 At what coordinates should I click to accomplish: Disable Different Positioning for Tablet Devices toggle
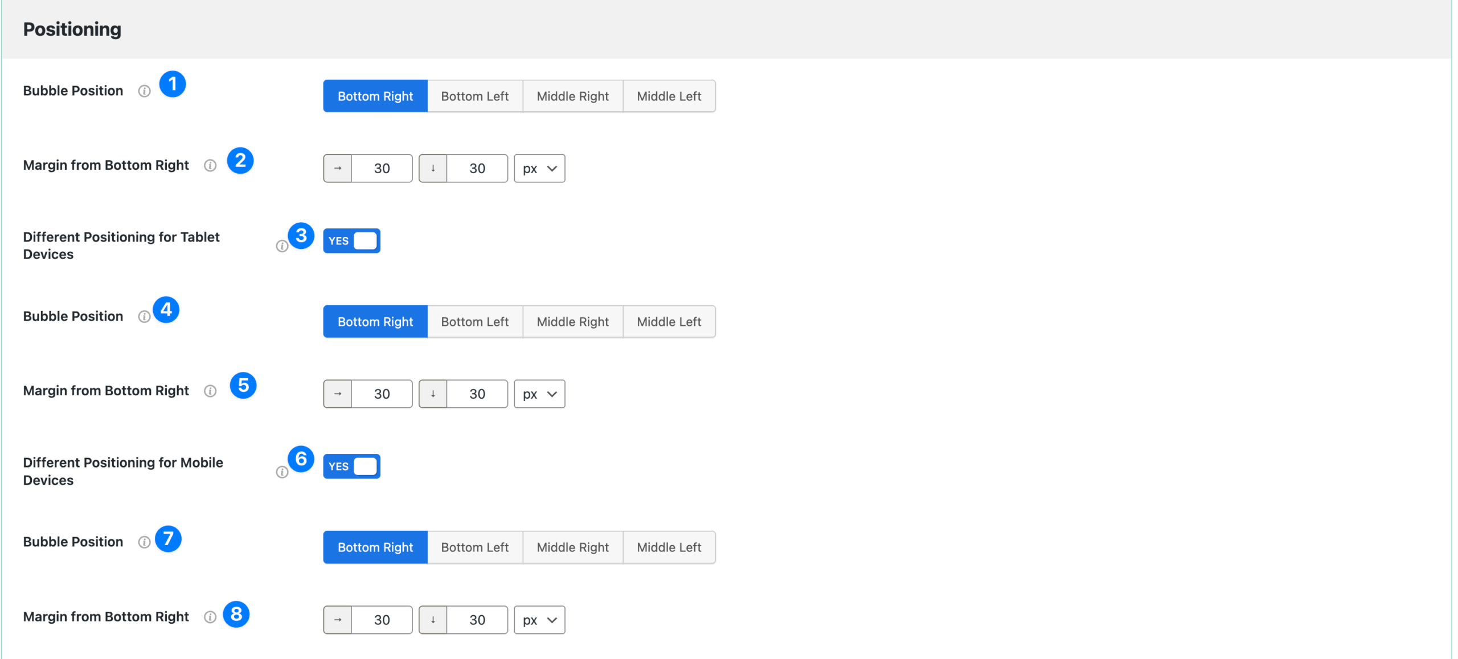click(351, 241)
